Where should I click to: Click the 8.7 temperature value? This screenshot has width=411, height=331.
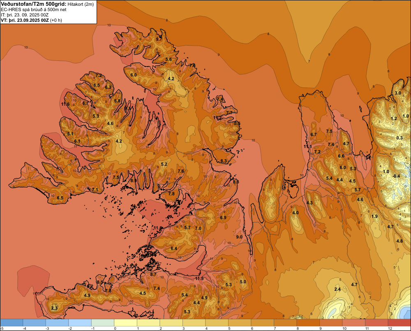pos(153,274)
